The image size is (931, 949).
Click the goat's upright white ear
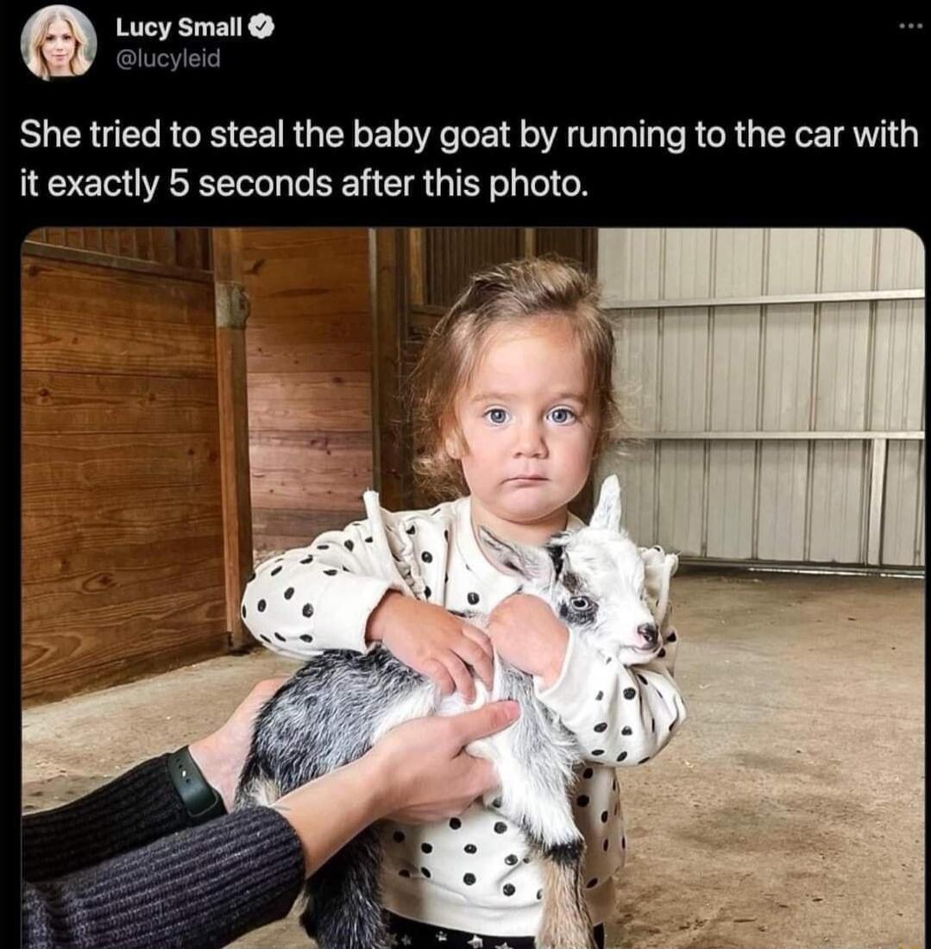607,502
